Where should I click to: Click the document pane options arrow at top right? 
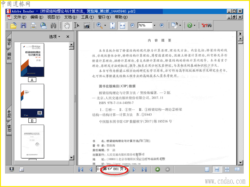click(x=240, y=34)
